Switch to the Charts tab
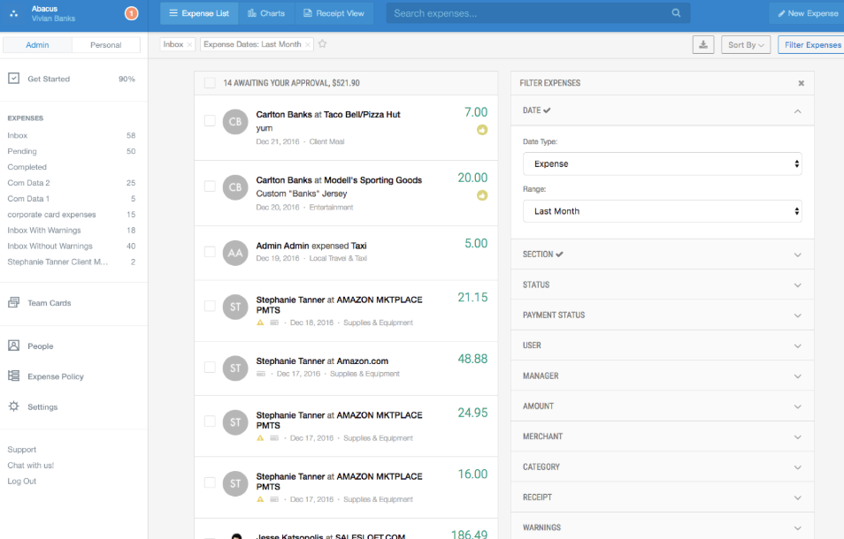 pyautogui.click(x=266, y=13)
